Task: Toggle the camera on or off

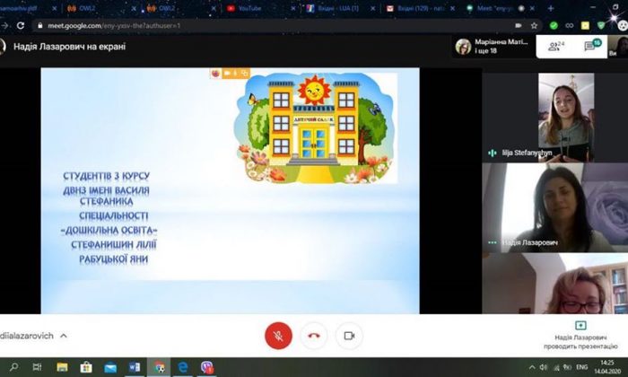Action: click(349, 336)
